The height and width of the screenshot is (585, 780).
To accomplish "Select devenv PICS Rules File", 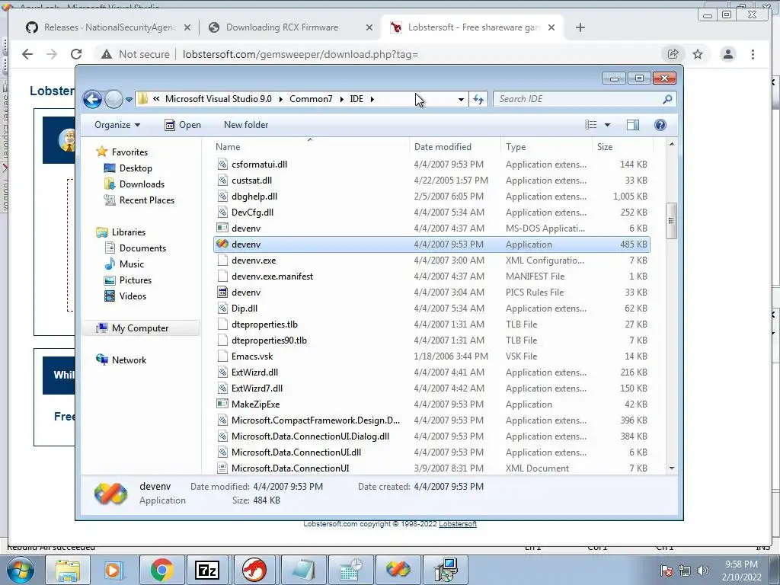I will tap(431, 292).
